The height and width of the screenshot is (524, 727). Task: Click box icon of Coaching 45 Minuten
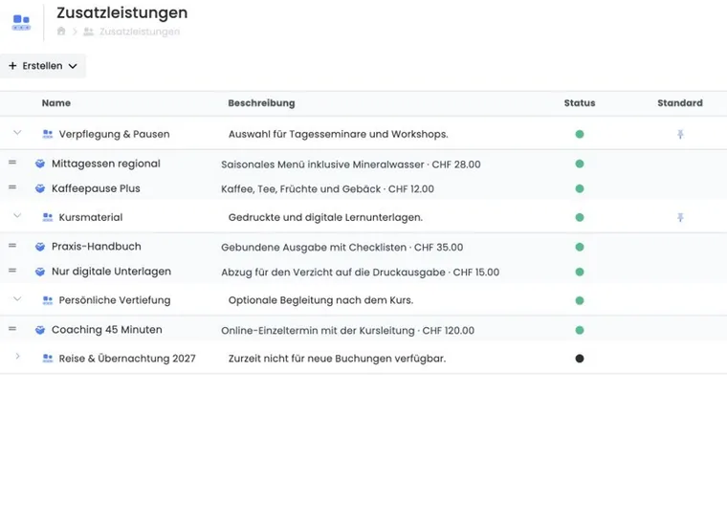point(40,330)
